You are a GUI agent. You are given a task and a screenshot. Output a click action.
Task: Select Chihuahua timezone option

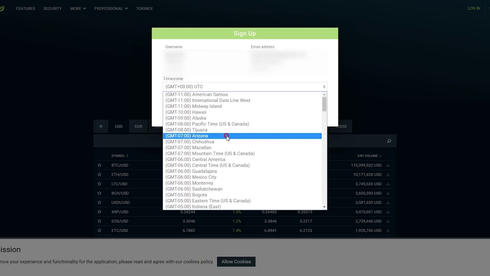click(242, 142)
